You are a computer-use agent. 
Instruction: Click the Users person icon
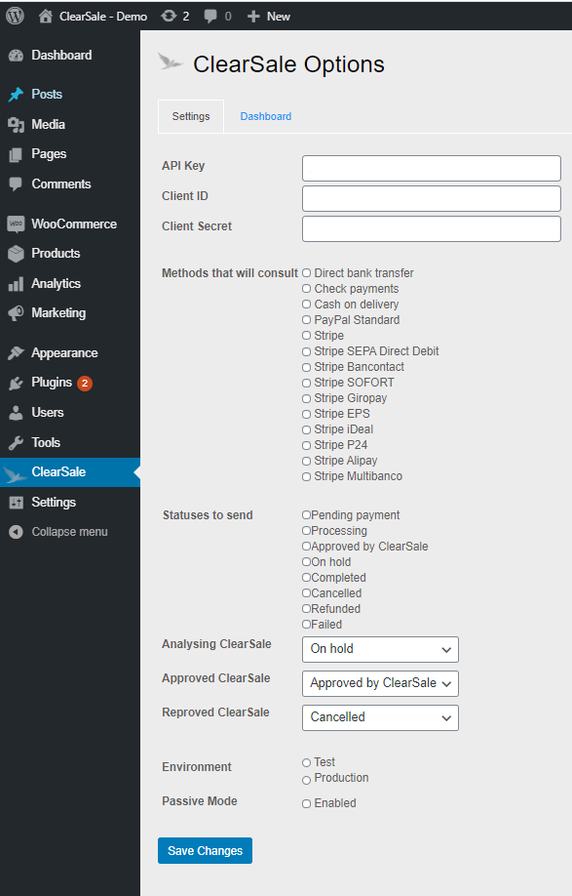[16, 413]
